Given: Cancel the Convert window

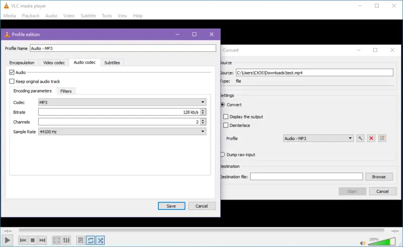Looking at the screenshot, I should click(383, 191).
